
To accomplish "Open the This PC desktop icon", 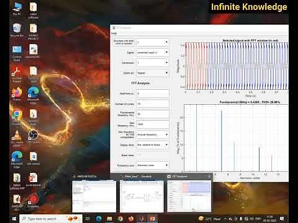I will pyautogui.click(x=17, y=9).
